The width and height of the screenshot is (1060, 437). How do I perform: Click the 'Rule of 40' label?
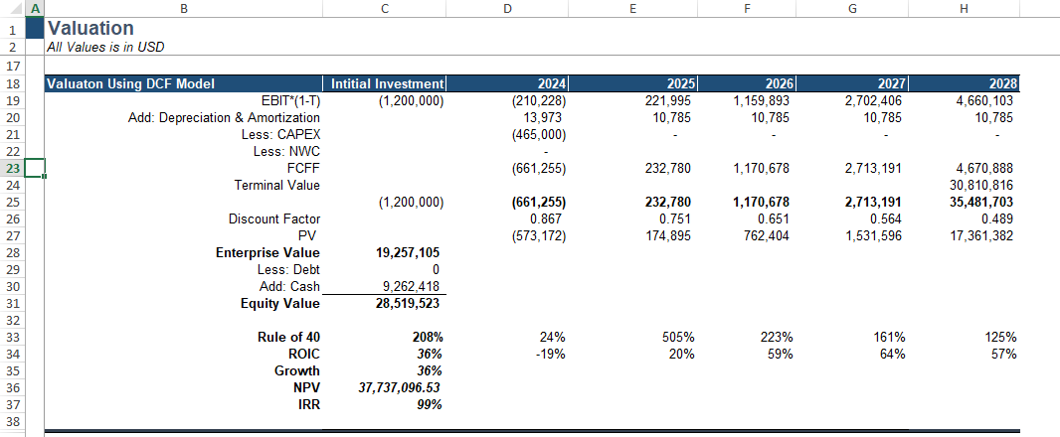[x=288, y=337]
